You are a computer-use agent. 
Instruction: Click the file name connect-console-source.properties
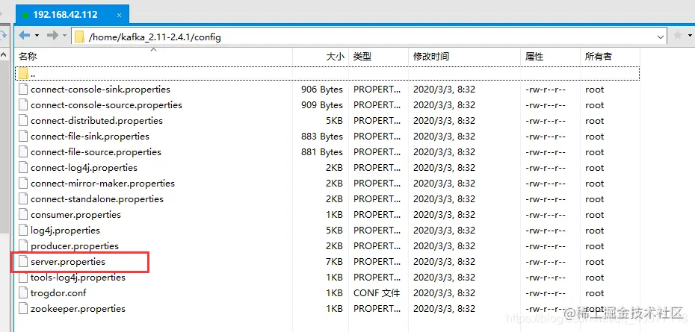tap(106, 105)
